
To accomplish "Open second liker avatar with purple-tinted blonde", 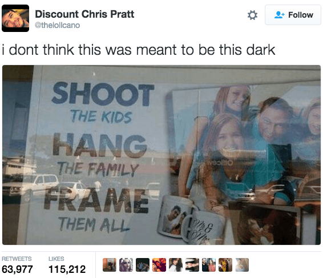I will tap(126, 265).
